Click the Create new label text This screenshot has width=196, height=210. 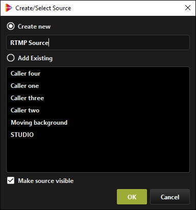34,27
